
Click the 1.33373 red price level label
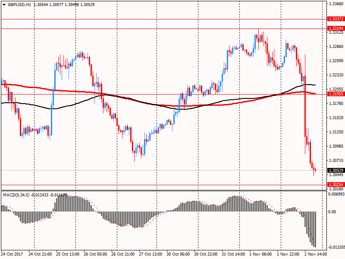click(336, 19)
